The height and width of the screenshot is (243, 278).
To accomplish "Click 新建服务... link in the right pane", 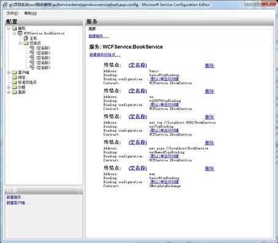I will pyautogui.click(x=99, y=36).
